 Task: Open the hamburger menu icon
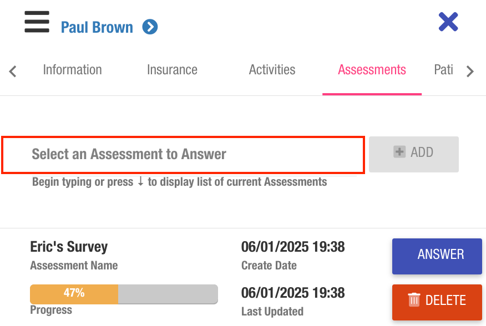click(37, 23)
